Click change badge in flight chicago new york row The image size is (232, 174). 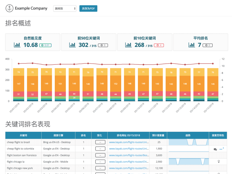(100, 168)
